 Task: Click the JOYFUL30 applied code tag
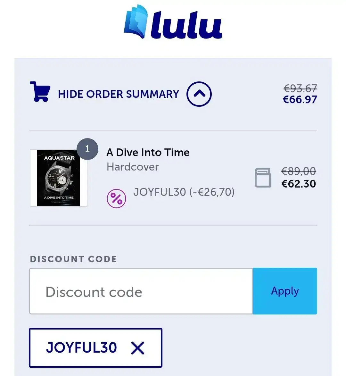[95, 348]
